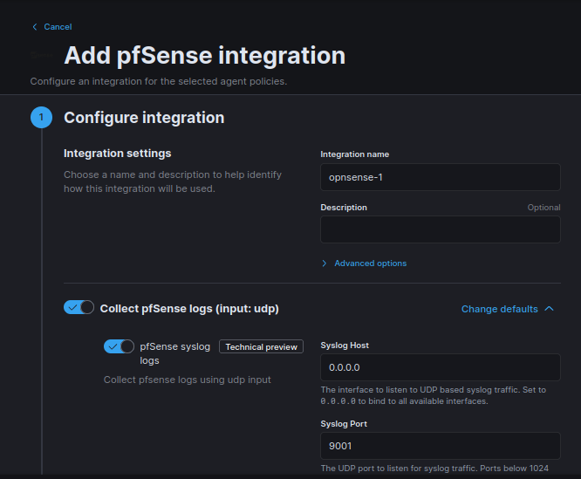Screen dimensions: 581x479
Task: Collapse defaults using the up chevron
Action: point(549,309)
